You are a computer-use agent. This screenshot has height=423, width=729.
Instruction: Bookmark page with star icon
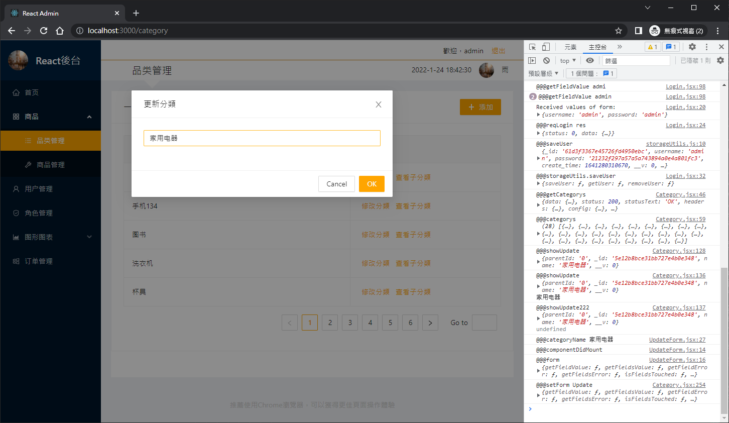619,31
